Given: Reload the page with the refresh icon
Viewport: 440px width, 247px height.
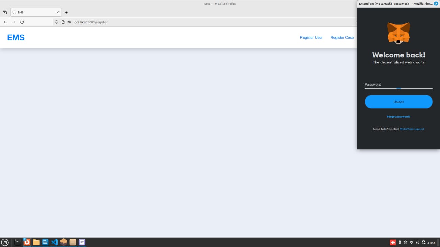Looking at the screenshot, I should click(x=22, y=22).
